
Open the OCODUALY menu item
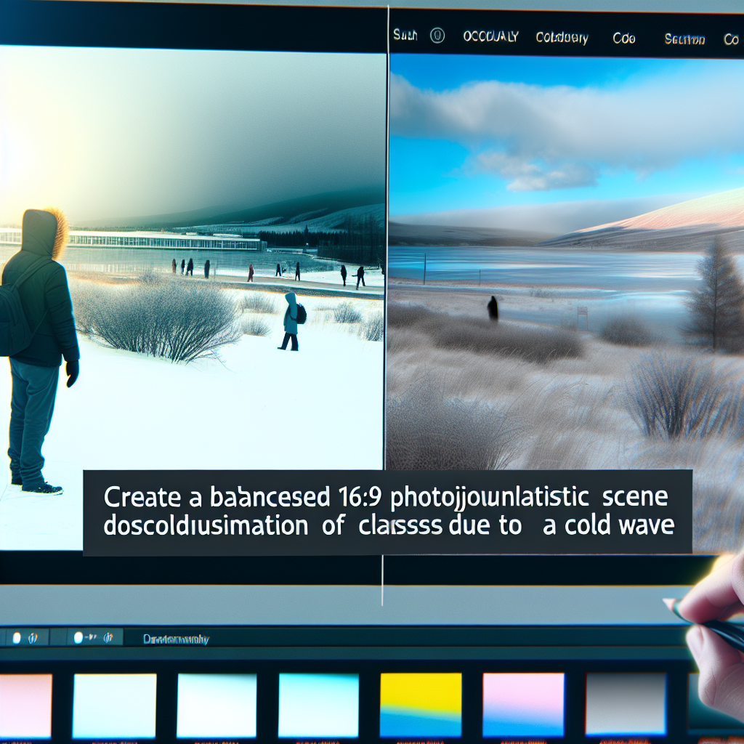490,38
